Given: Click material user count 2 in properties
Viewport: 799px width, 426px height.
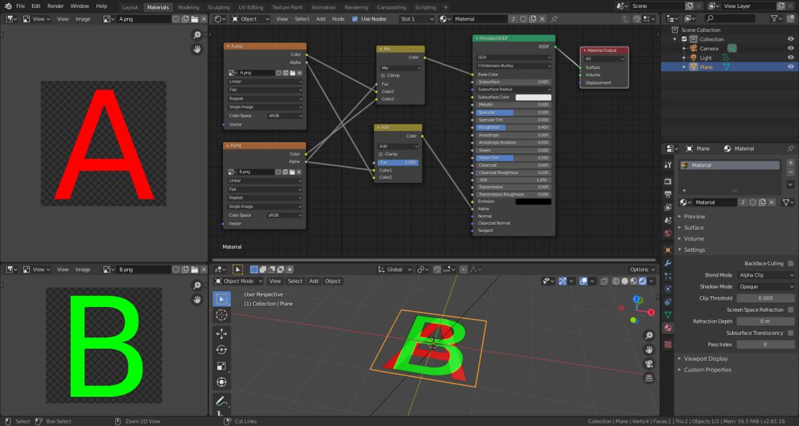Looking at the screenshot, I should click(x=742, y=202).
